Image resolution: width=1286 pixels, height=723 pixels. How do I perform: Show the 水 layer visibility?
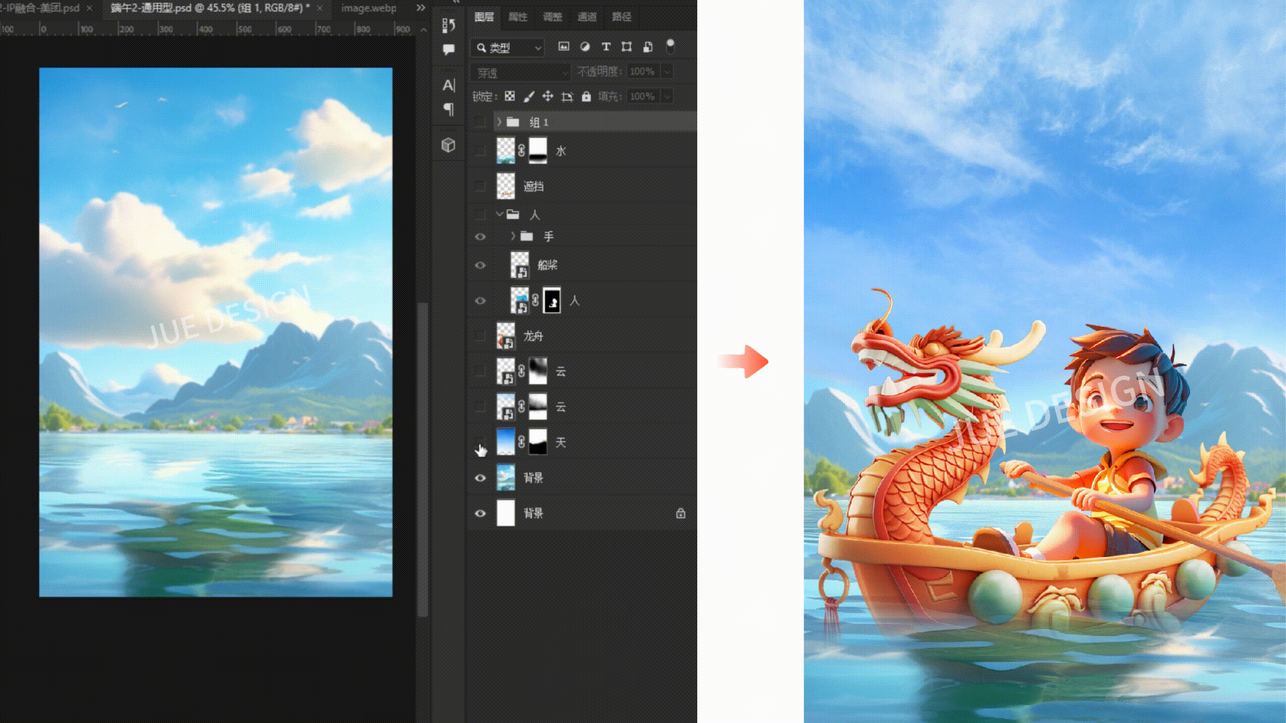click(x=480, y=151)
